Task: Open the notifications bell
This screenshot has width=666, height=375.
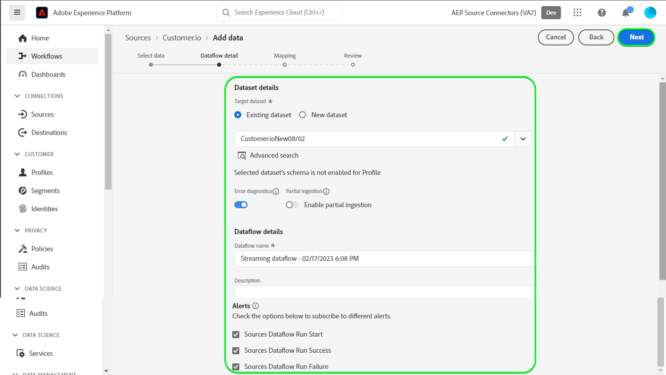Action: [x=626, y=13]
